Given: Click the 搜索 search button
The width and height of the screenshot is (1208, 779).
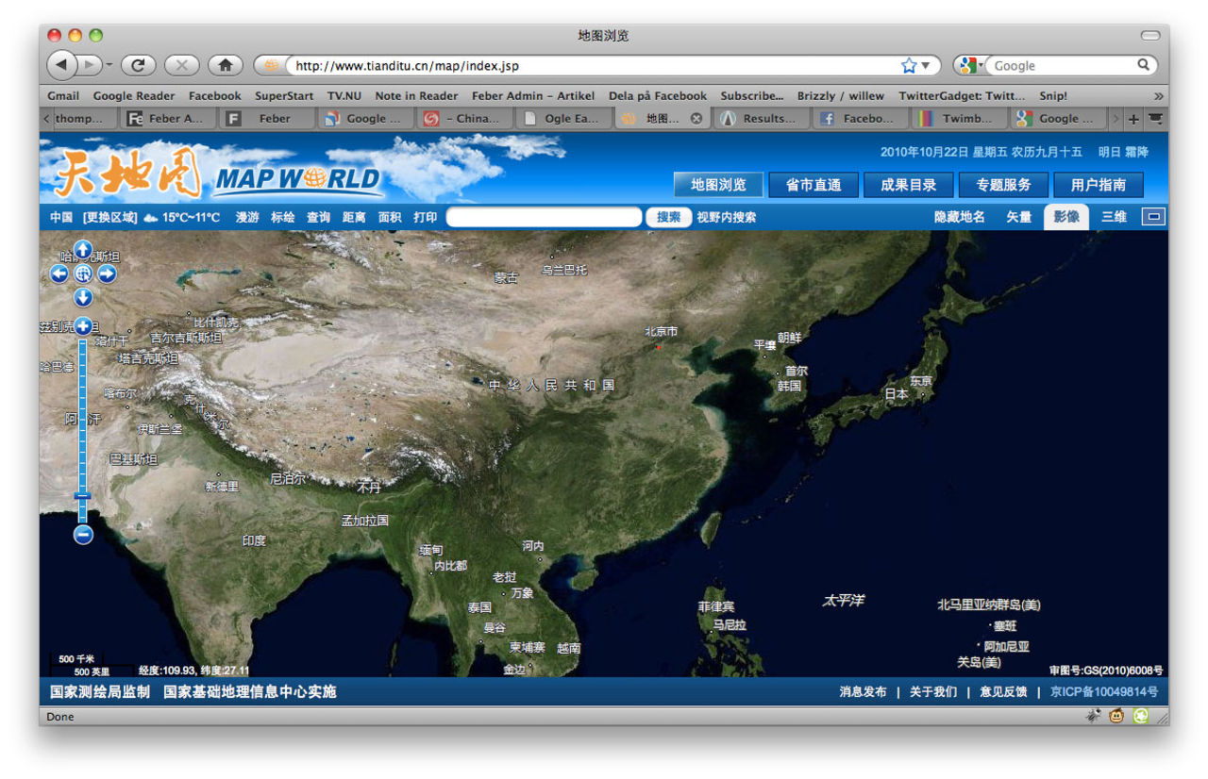Looking at the screenshot, I should [x=668, y=217].
